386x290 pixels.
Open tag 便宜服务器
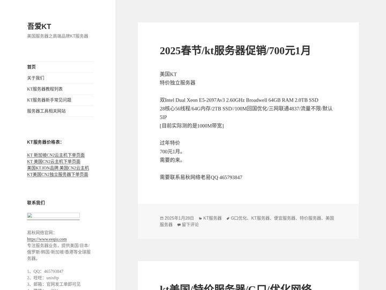285,218
